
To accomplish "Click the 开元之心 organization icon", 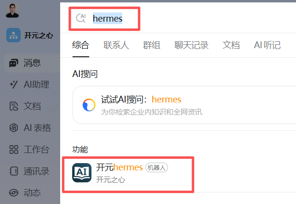I will click(x=13, y=35).
